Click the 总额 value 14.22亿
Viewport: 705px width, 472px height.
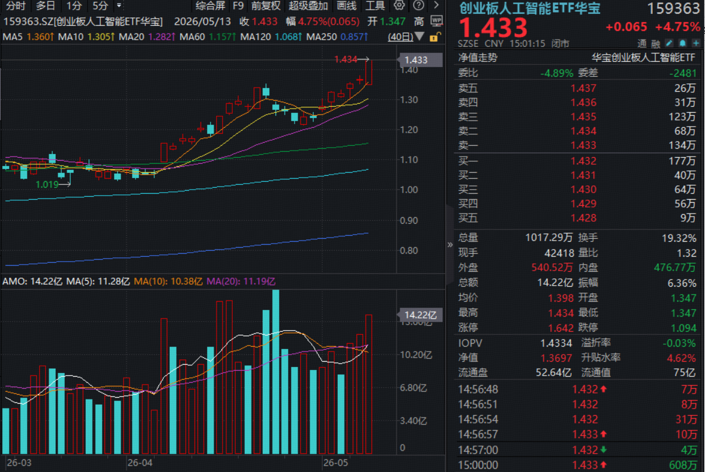click(555, 282)
